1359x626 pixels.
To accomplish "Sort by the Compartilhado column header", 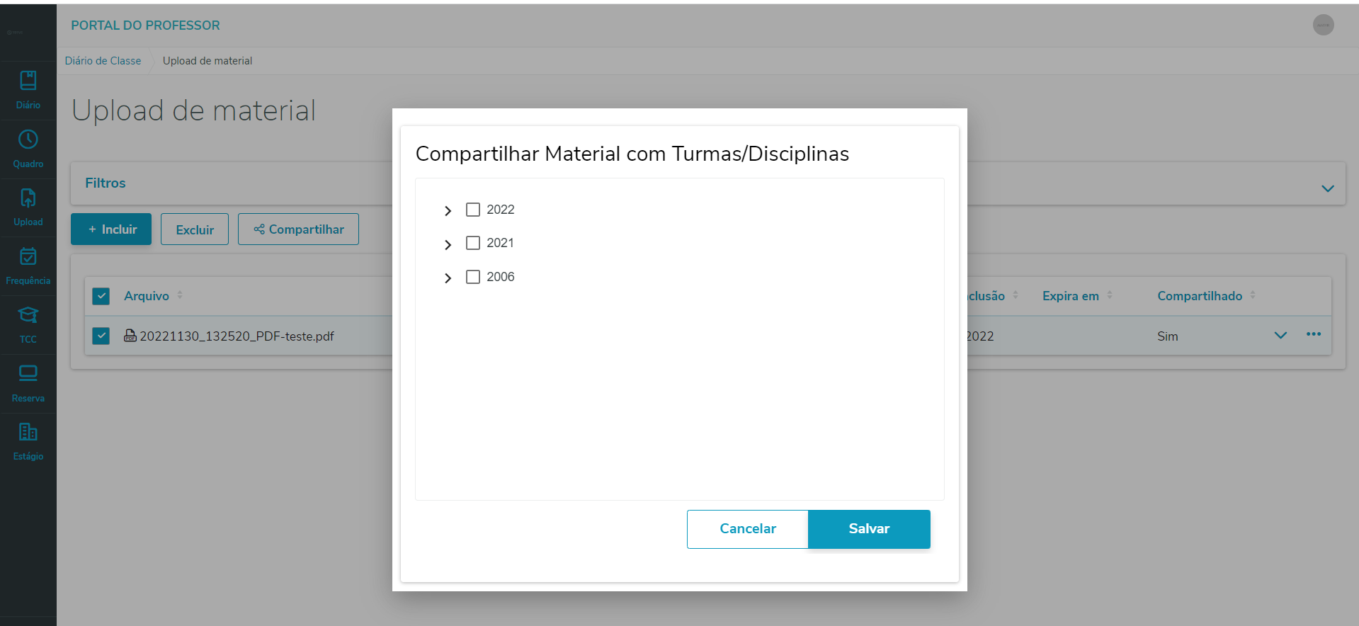I will tap(1200, 296).
